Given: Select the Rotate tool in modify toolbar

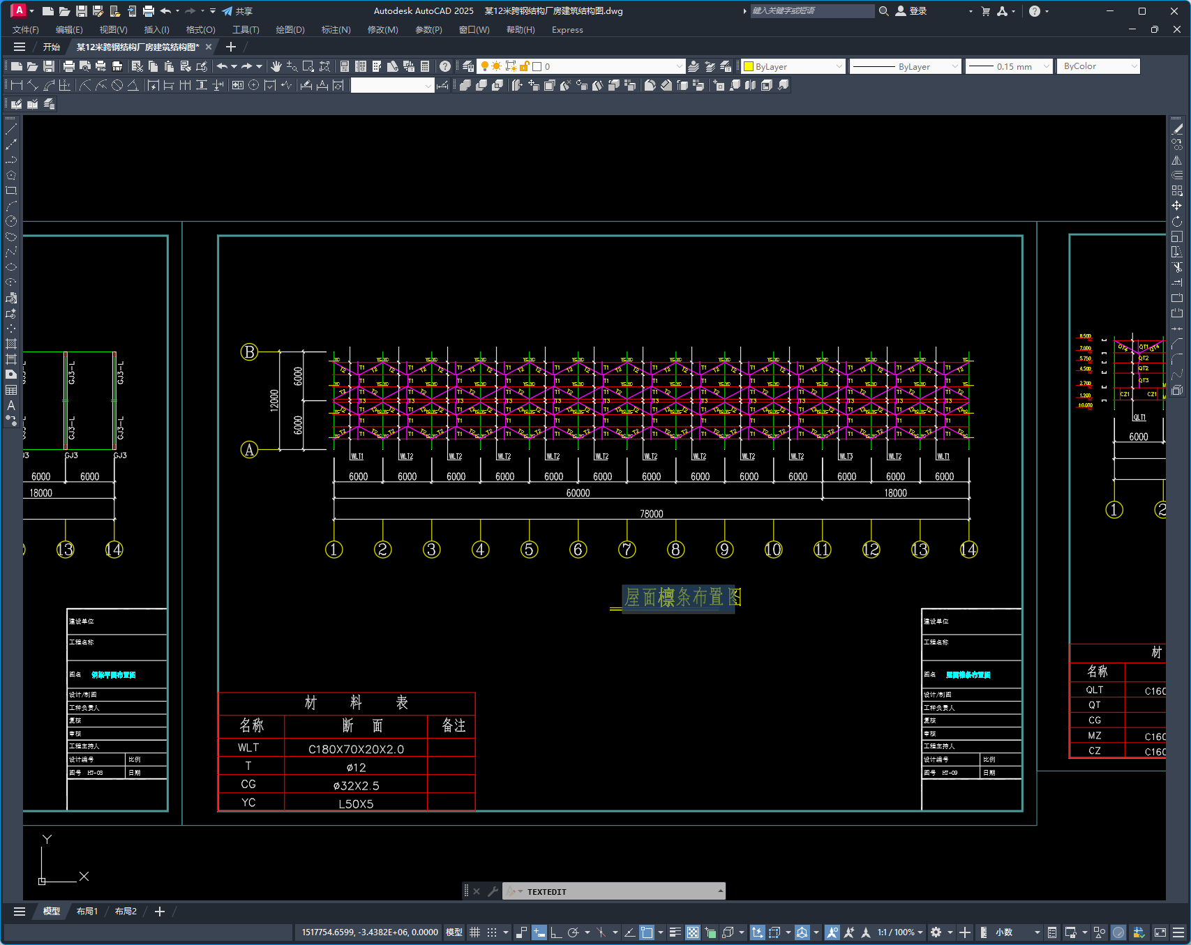Looking at the screenshot, I should pyautogui.click(x=1177, y=221).
